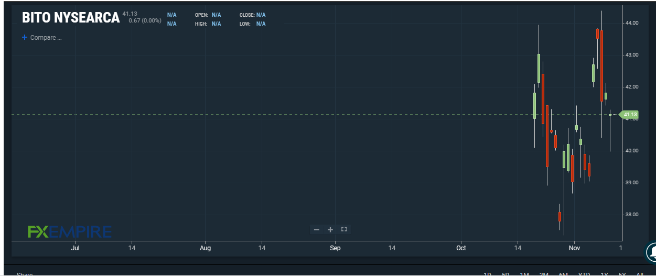Click the 41.13 price beside the ticker

pyautogui.click(x=130, y=14)
